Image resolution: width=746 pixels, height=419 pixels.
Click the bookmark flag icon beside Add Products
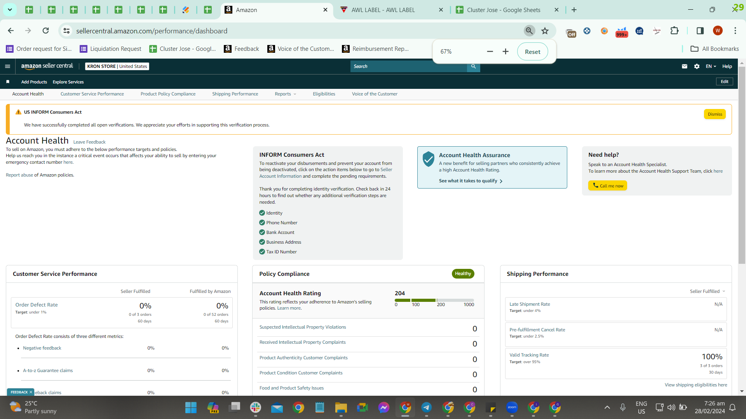[8, 82]
